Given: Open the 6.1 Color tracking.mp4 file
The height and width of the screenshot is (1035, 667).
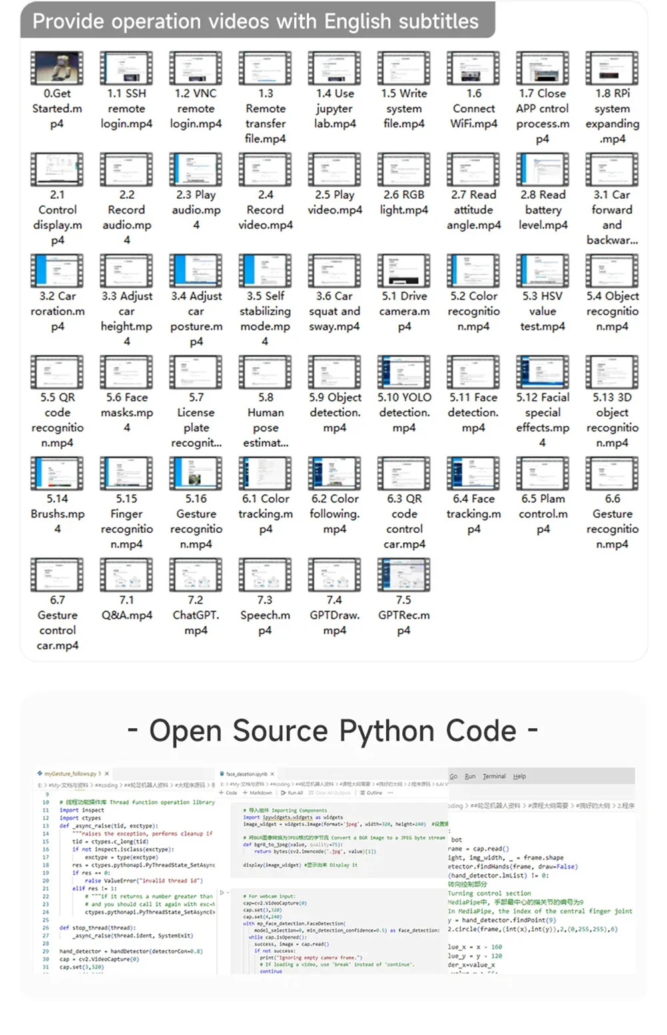Looking at the screenshot, I should click(x=265, y=473).
